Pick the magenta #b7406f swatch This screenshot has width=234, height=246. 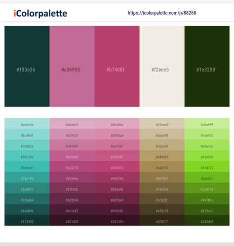[x=117, y=67]
